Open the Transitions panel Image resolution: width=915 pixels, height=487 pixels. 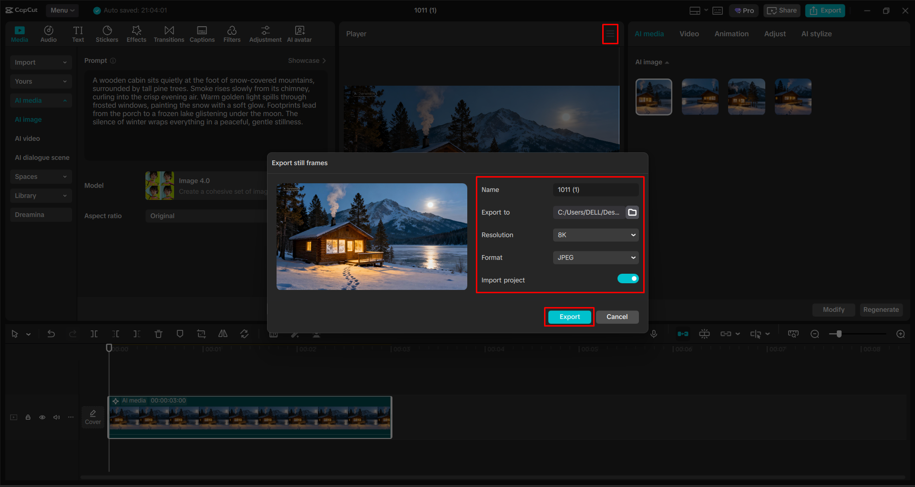169,33
